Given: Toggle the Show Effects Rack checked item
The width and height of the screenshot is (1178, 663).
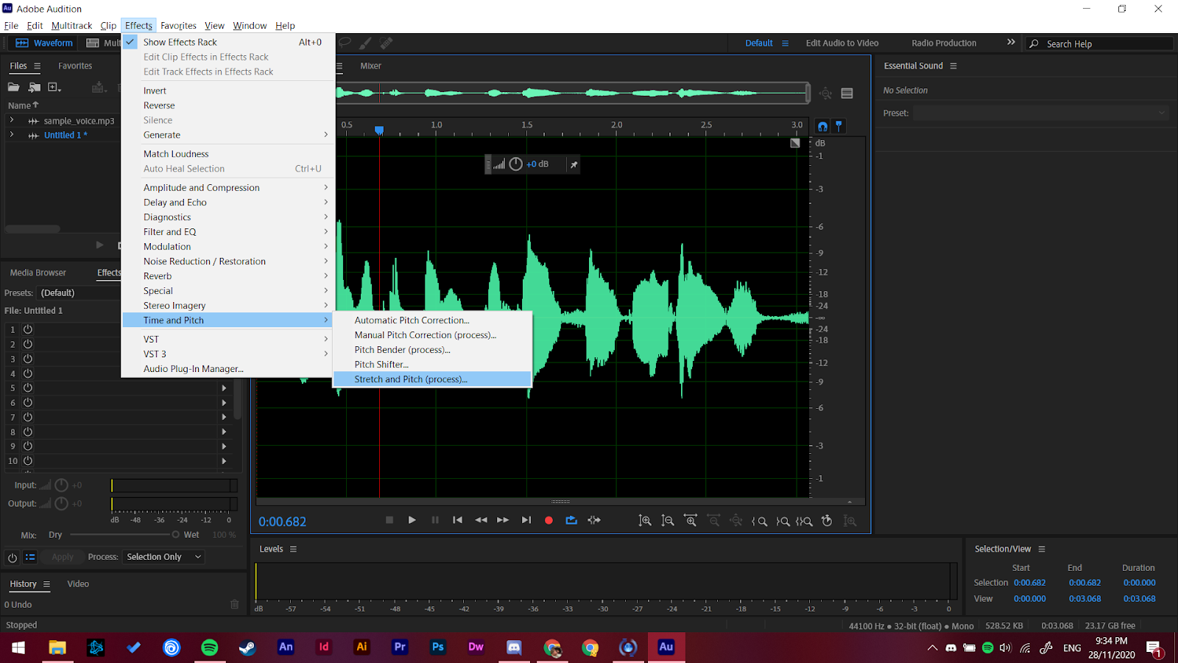Looking at the screenshot, I should pos(228,42).
